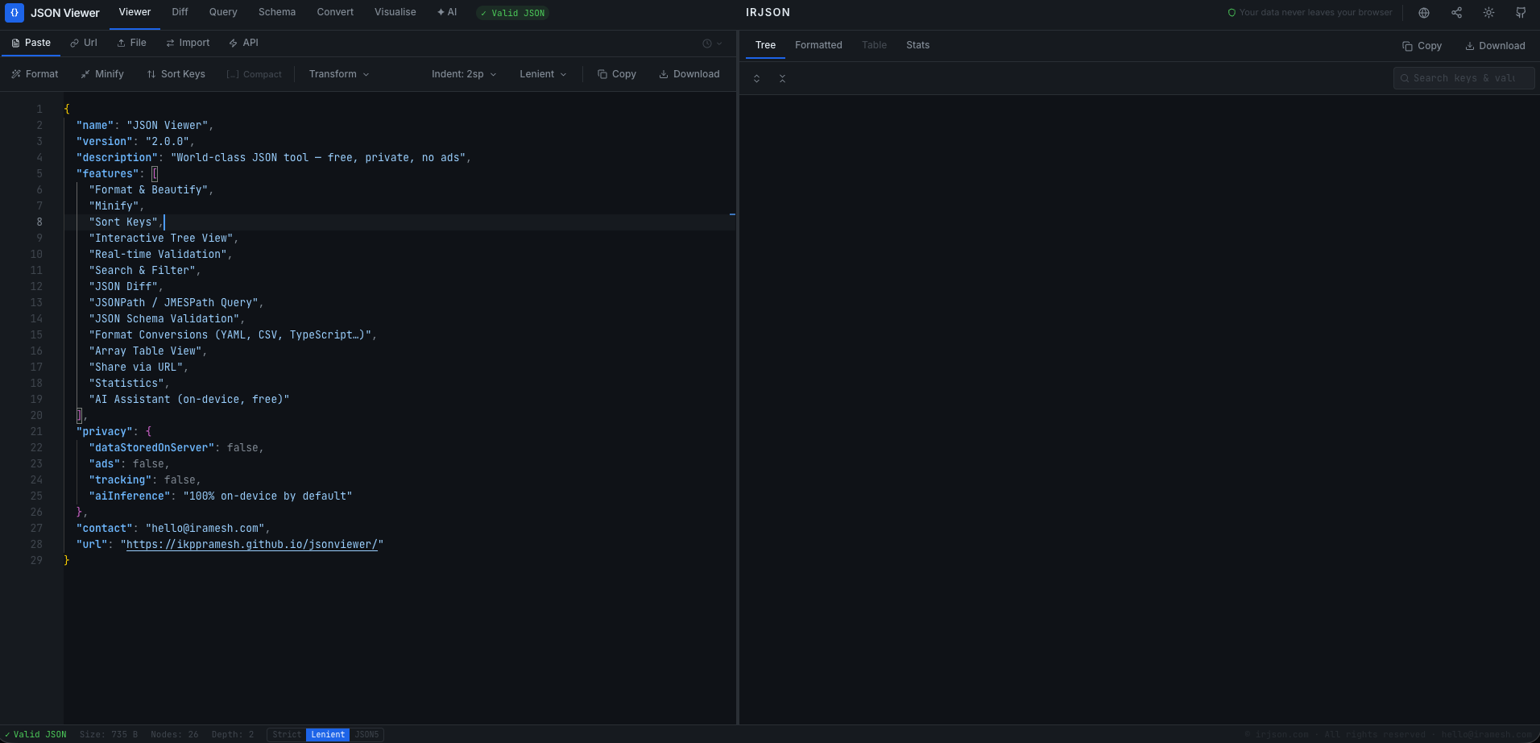Click line number 15 in gutter

tap(36, 334)
